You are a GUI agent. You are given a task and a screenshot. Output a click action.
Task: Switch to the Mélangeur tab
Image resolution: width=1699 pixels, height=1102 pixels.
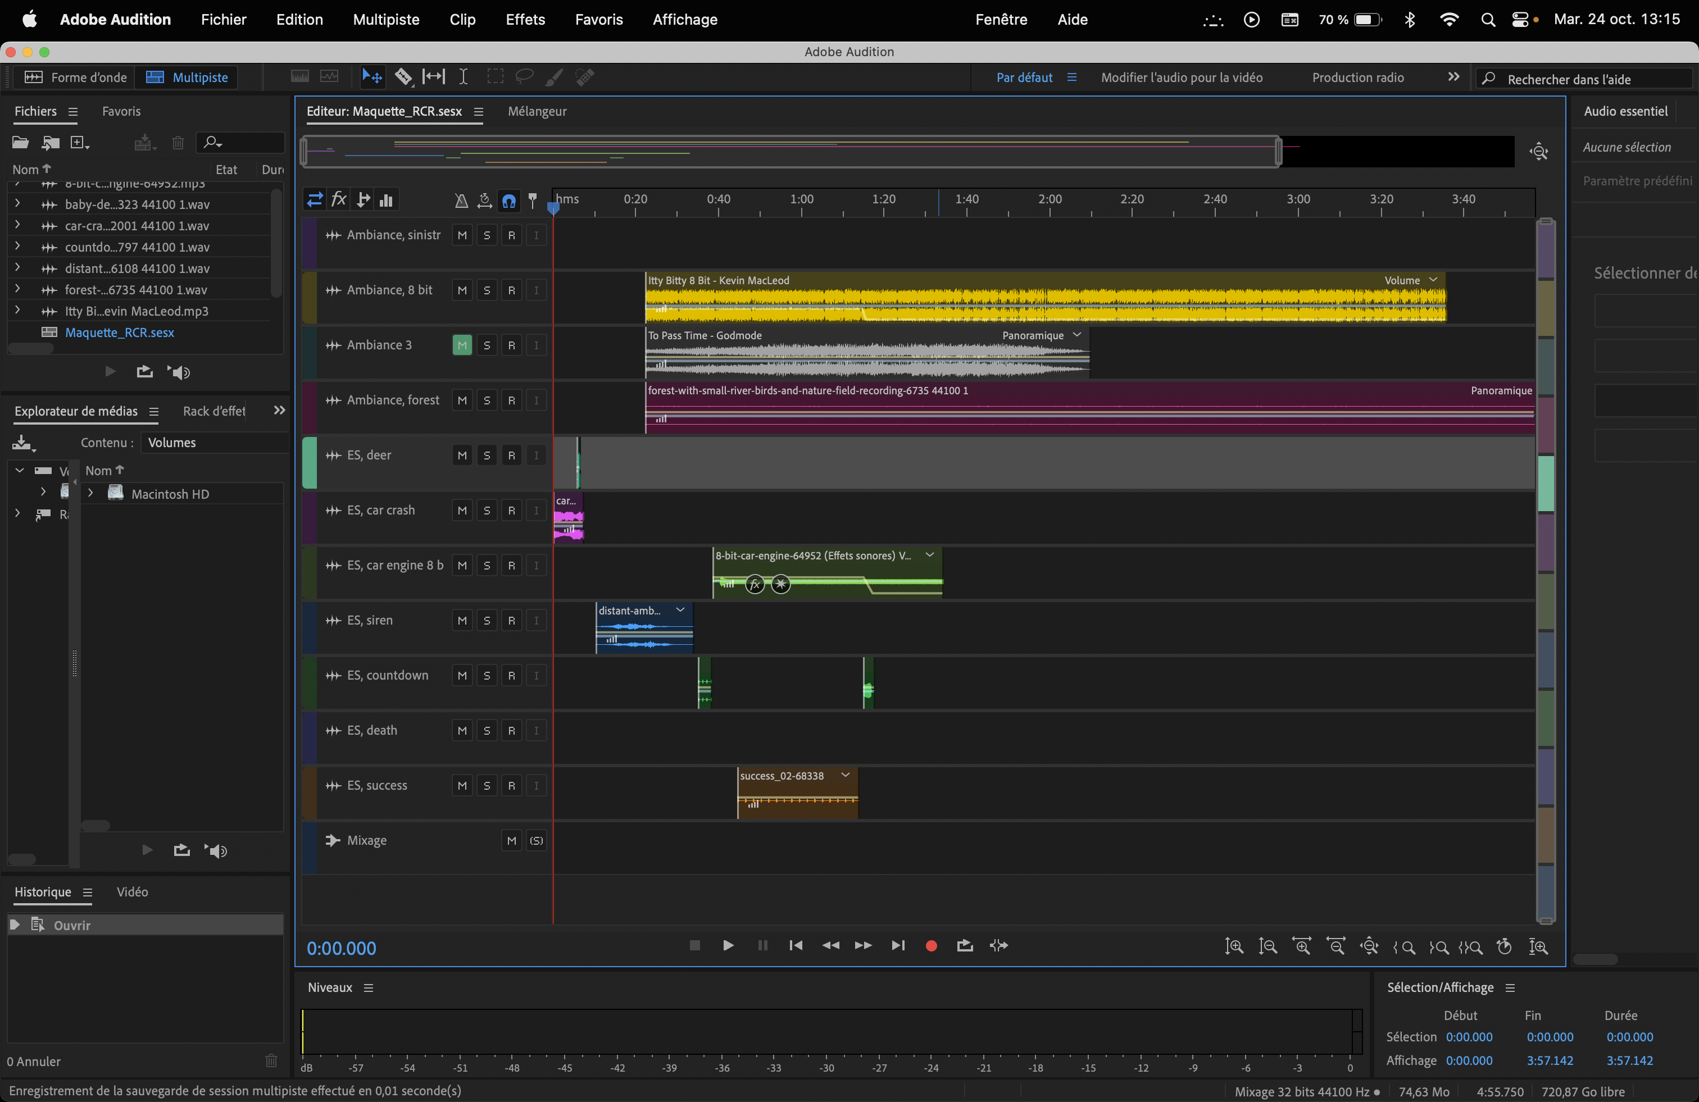point(537,111)
